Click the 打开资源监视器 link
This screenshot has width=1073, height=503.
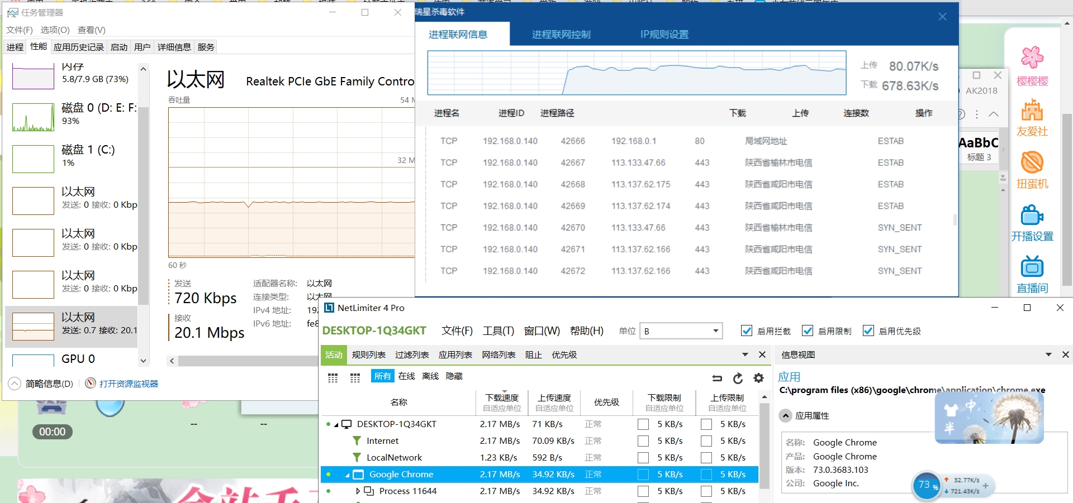click(129, 384)
